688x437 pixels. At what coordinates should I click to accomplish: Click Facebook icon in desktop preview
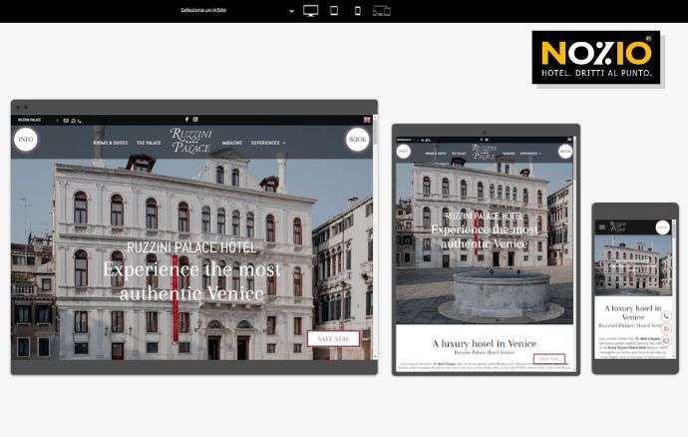[186, 120]
